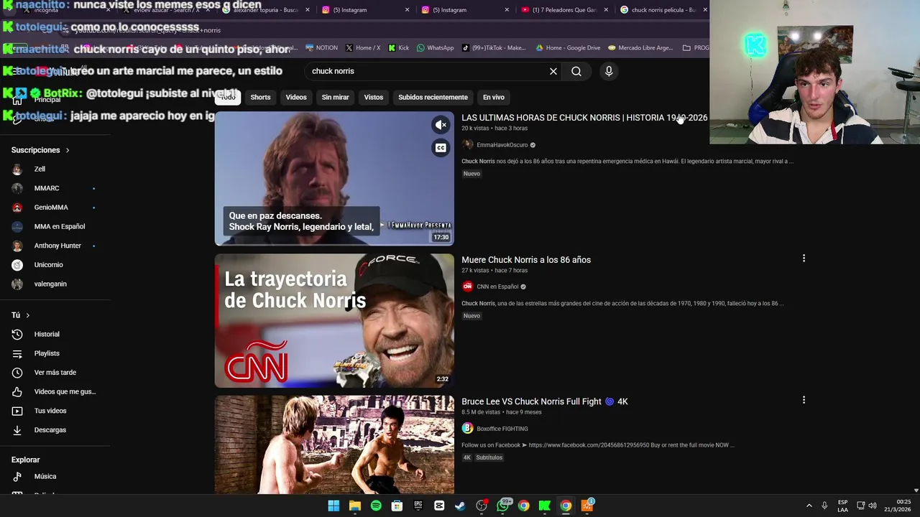
Task: Open the three-dot menu for Muere Chuck Norris video
Action: (x=804, y=258)
